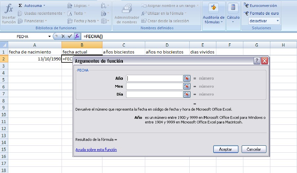
Task: Select column H header
Action: pyautogui.click(x=283, y=45)
